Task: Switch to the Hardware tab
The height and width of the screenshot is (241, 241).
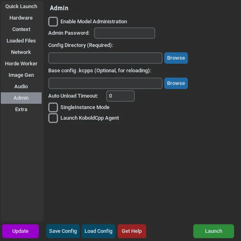Action: tap(21, 18)
